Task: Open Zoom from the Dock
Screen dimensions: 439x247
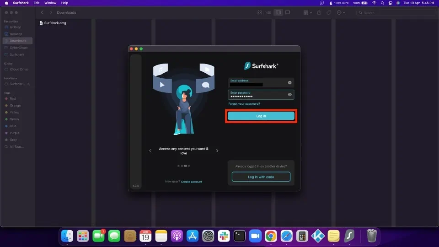Action: click(x=255, y=236)
